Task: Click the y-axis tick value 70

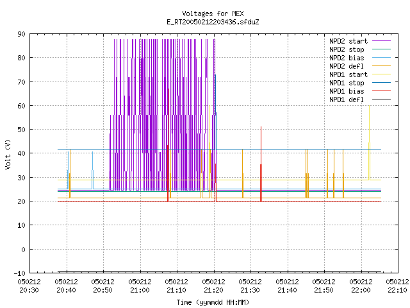Action: 21,82
